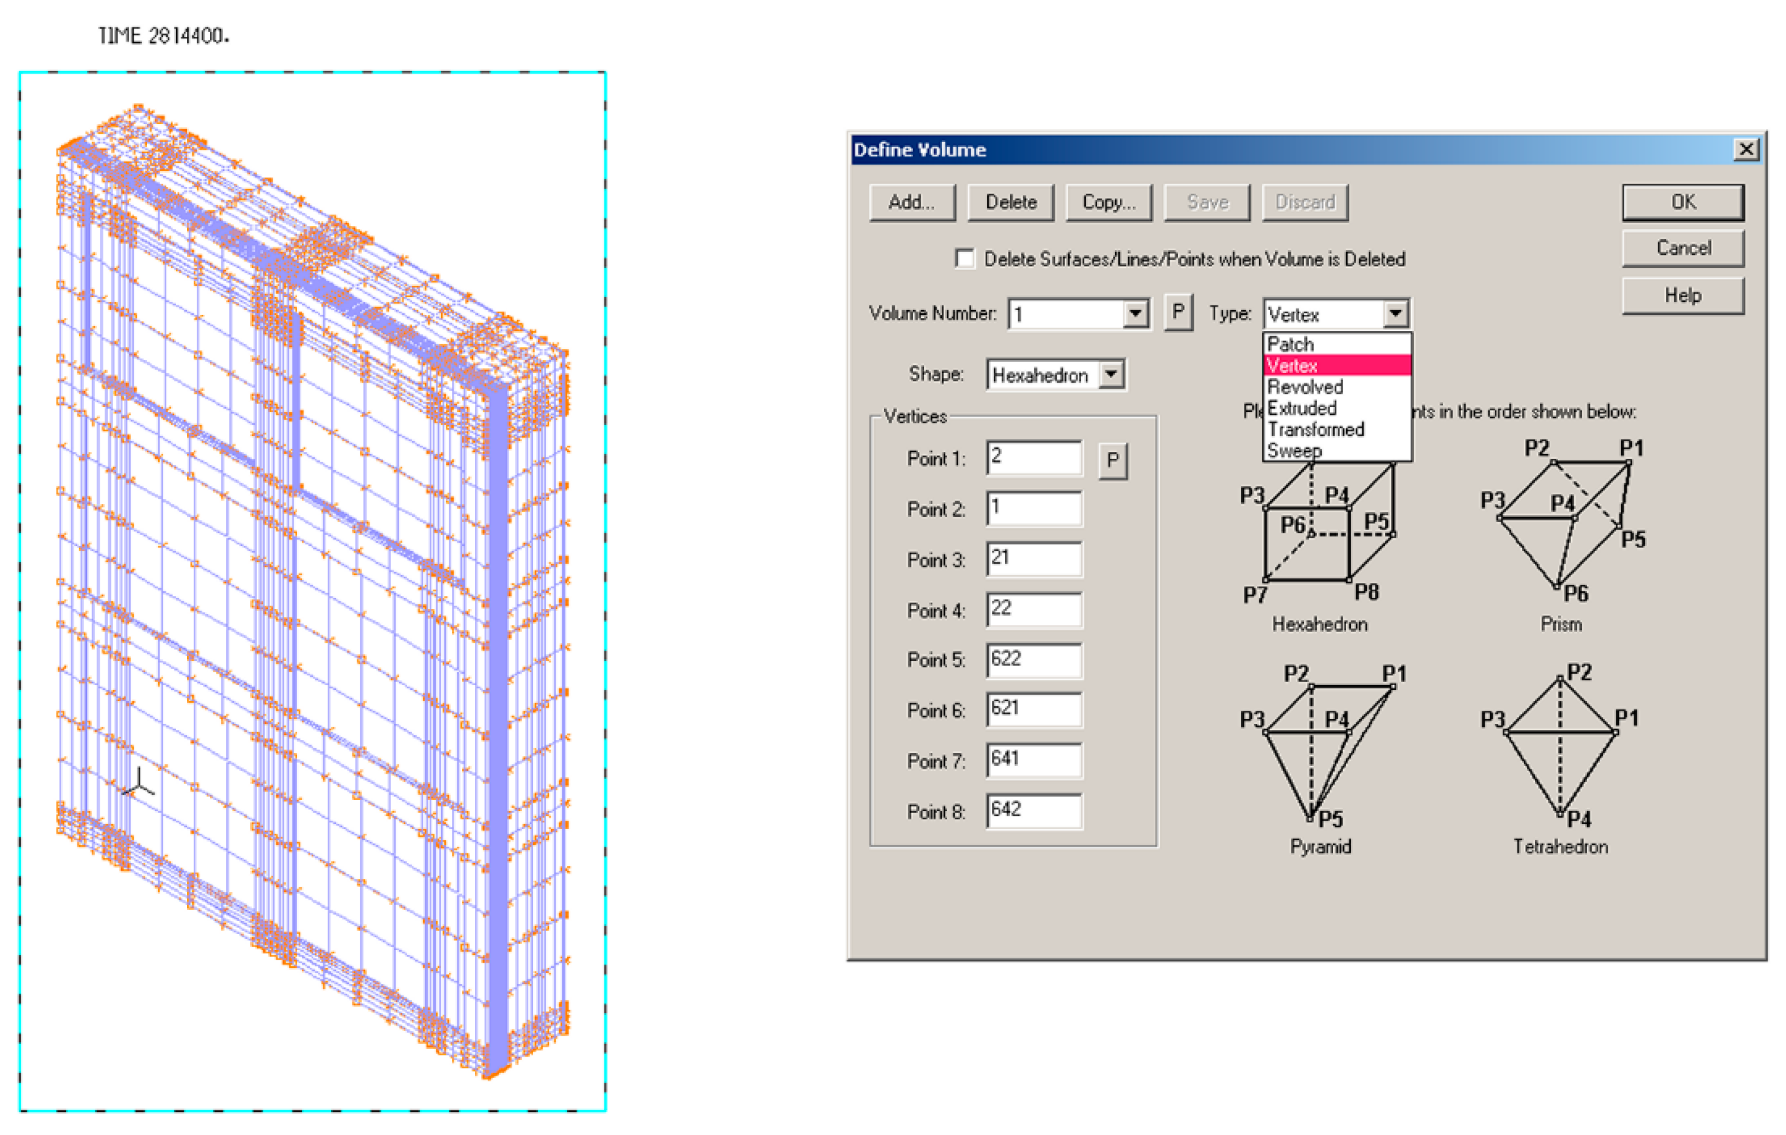Click the P pick button beside Volume Number
Screen dimensions: 1786x1135
tap(1178, 313)
